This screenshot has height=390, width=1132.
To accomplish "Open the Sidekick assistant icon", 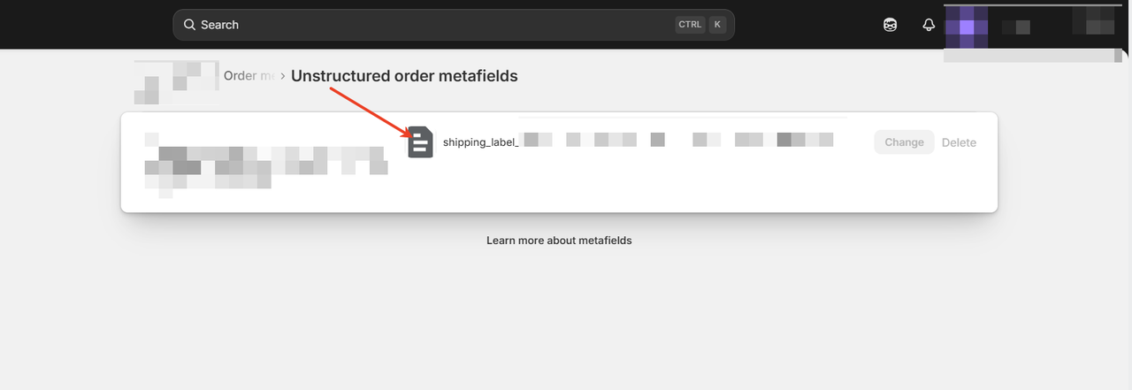I will [891, 25].
